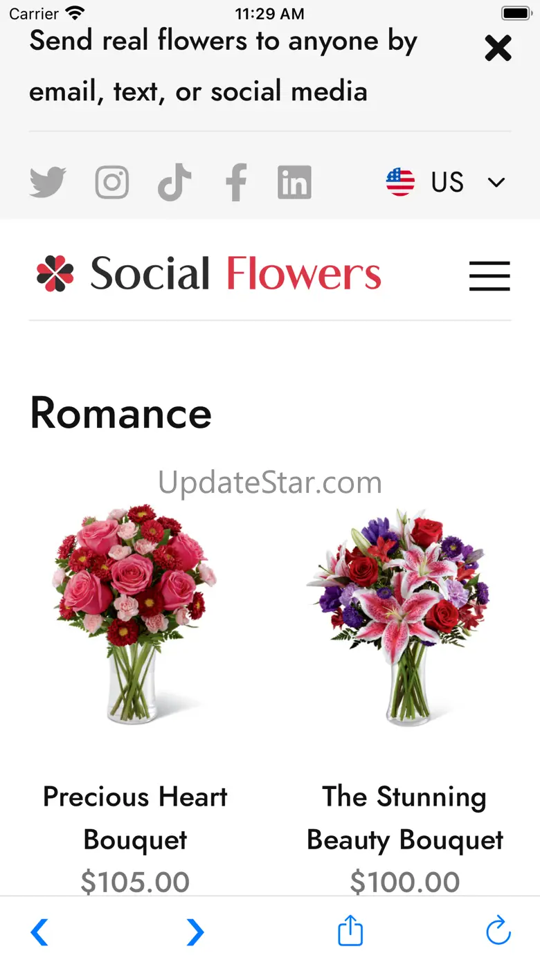
Task: Open the Facebook social link
Action: click(x=236, y=183)
